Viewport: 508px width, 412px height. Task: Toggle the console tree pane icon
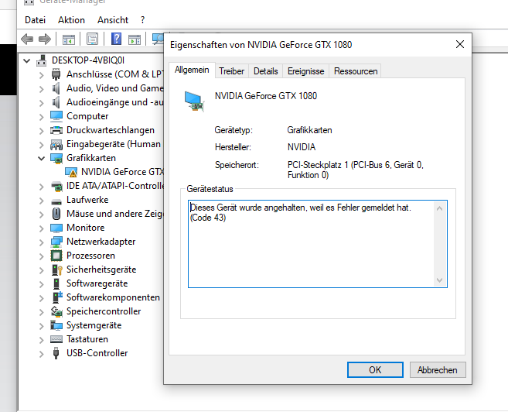(68, 39)
